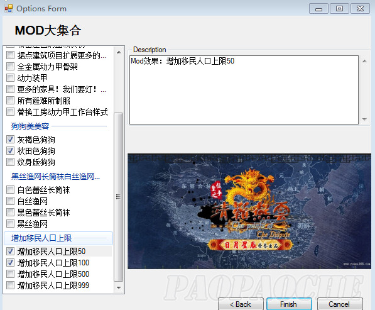Enable 黑丝渔网 checkbox

[x=10, y=224]
